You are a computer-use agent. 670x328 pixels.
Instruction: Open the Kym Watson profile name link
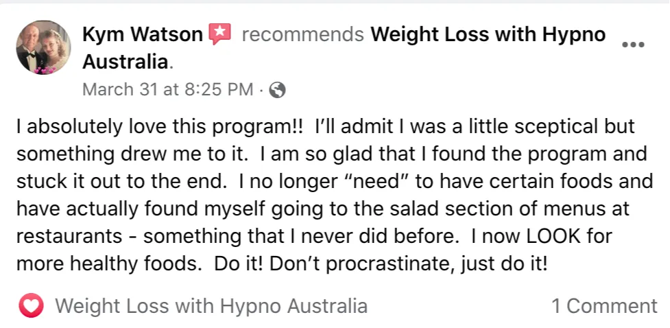143,34
